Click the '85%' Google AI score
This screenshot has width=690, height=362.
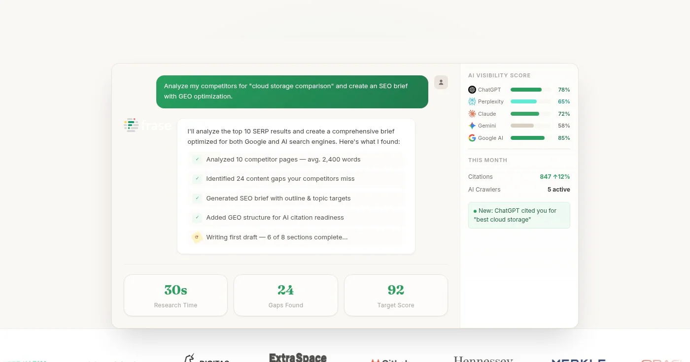coord(564,138)
